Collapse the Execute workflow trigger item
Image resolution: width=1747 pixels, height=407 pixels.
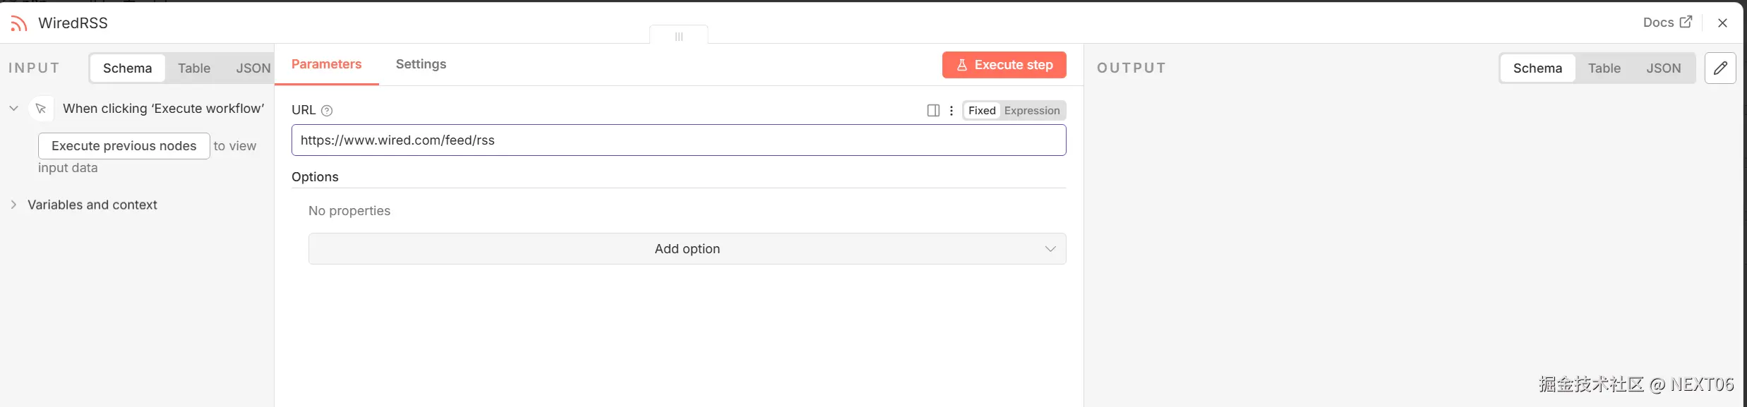13,109
